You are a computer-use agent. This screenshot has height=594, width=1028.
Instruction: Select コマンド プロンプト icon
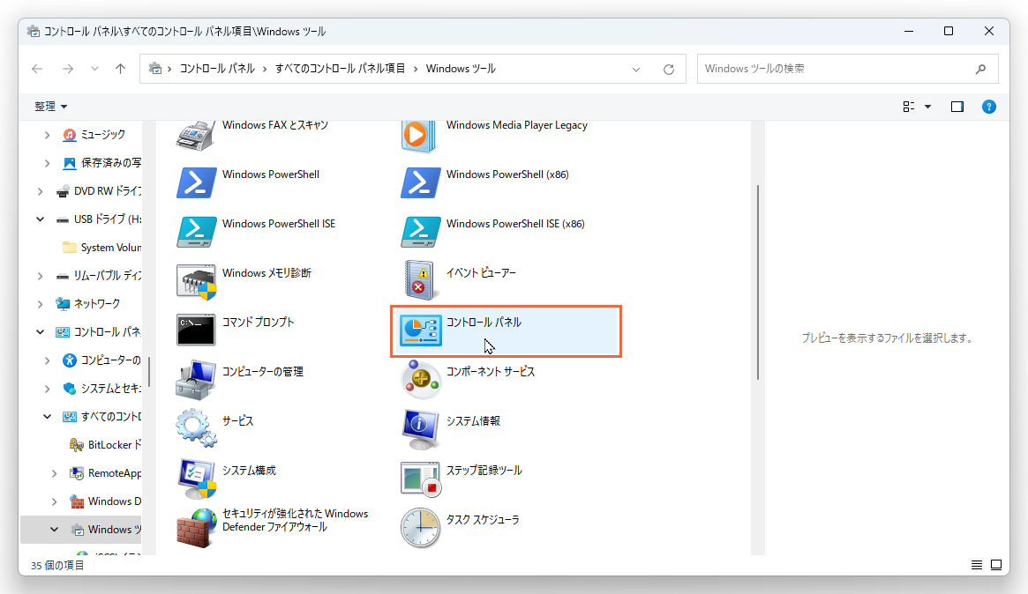tap(196, 330)
